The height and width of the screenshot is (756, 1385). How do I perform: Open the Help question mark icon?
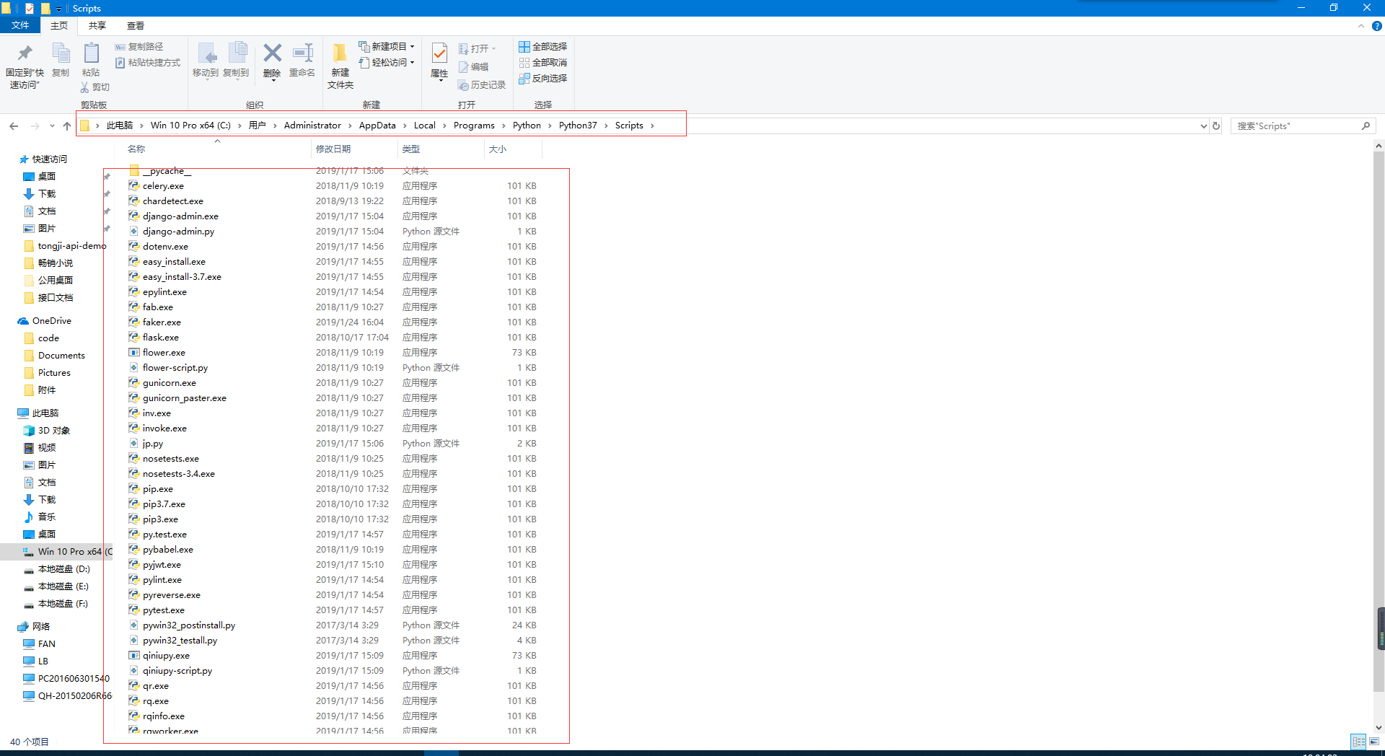tap(1376, 26)
